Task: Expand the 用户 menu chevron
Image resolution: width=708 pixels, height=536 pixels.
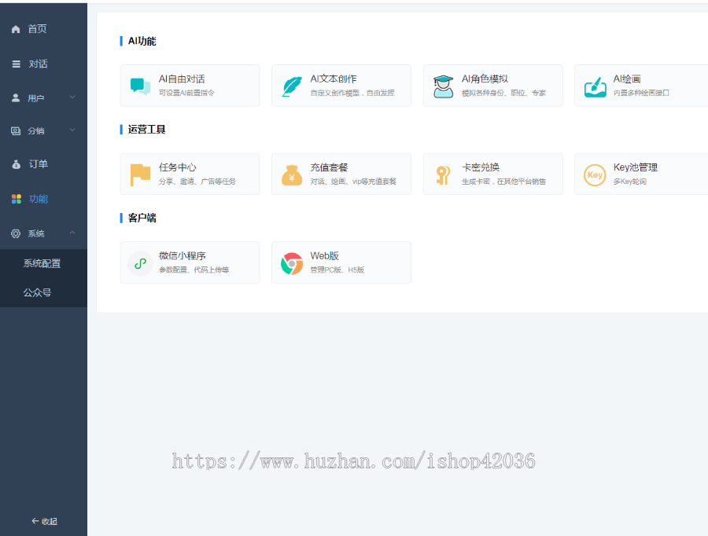Action: click(x=72, y=97)
